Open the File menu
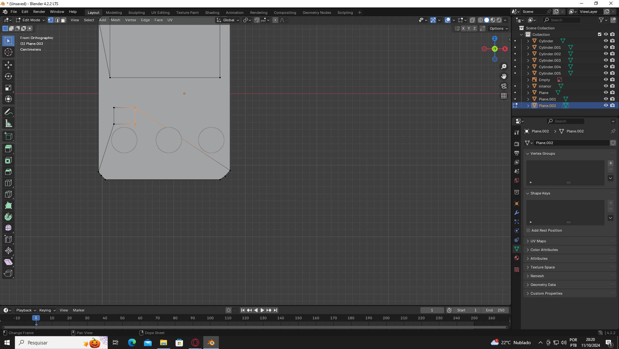Image resolution: width=619 pixels, height=349 pixels. 14,12
